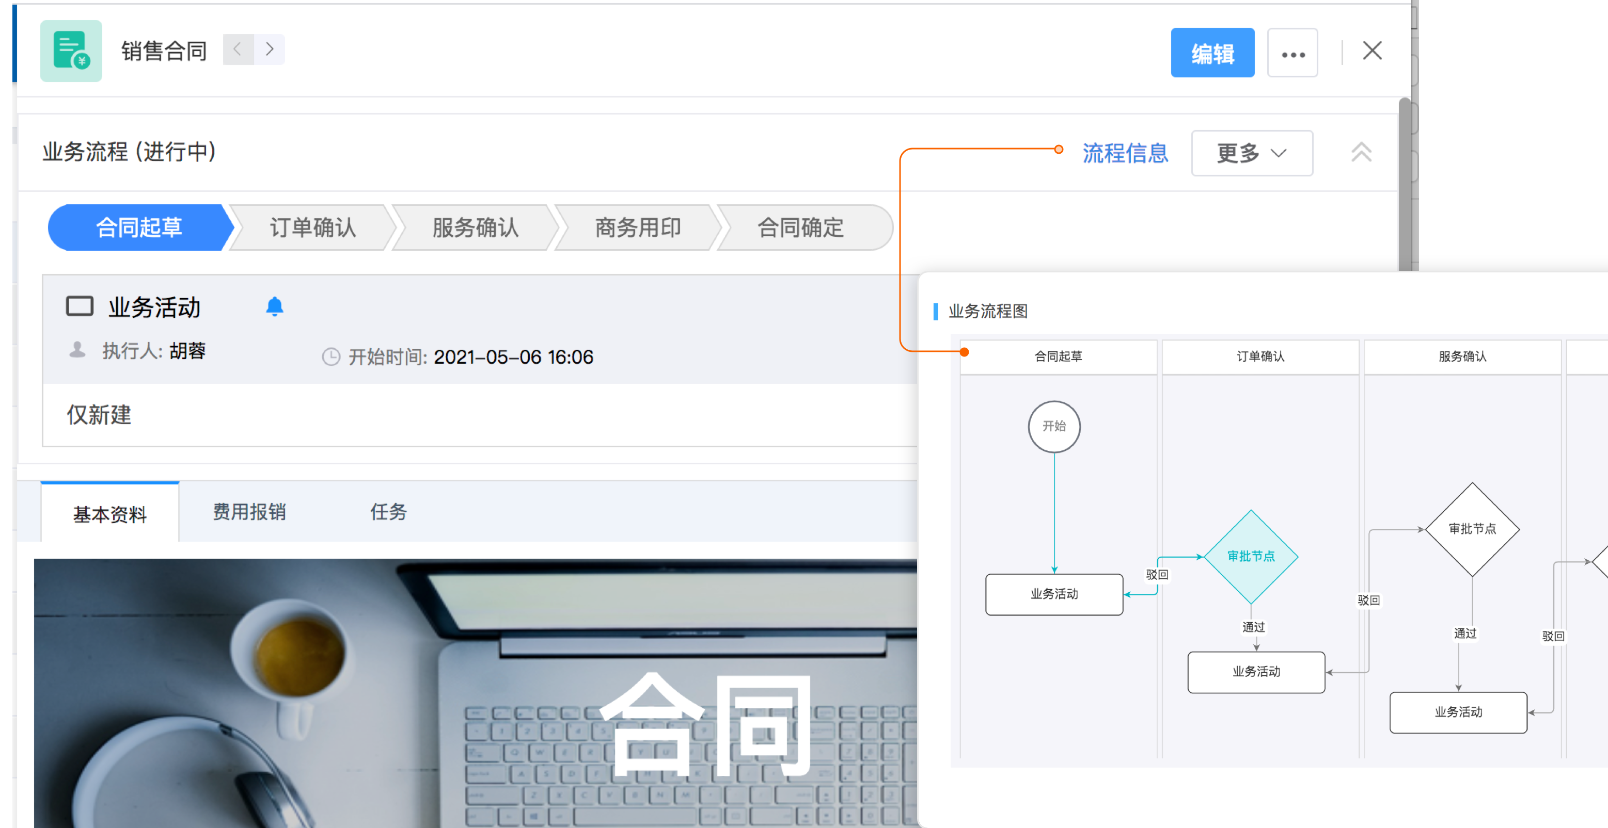Click the vertical scrollbar of detail panel

[1405, 184]
